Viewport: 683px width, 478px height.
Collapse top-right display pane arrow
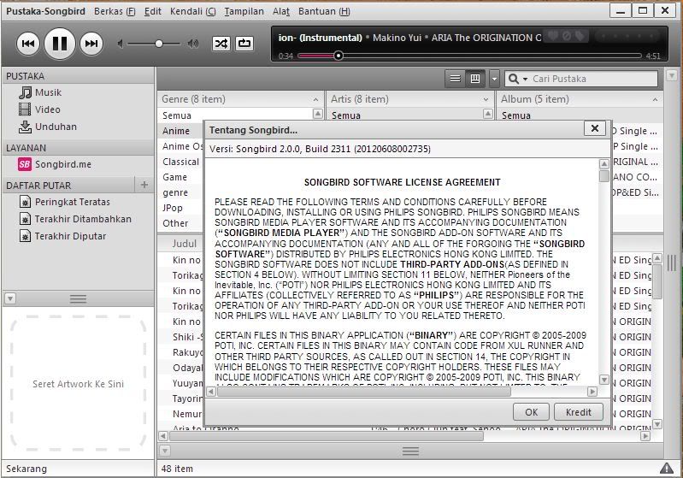click(x=671, y=75)
